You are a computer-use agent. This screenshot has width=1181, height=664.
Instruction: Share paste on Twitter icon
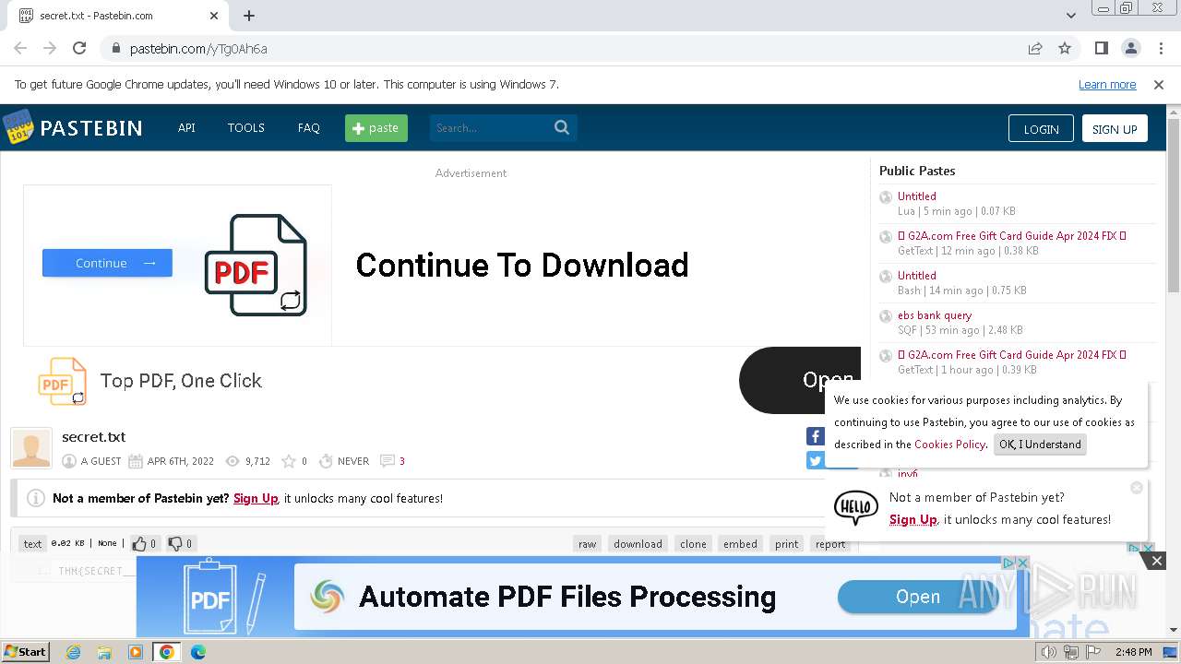click(815, 460)
